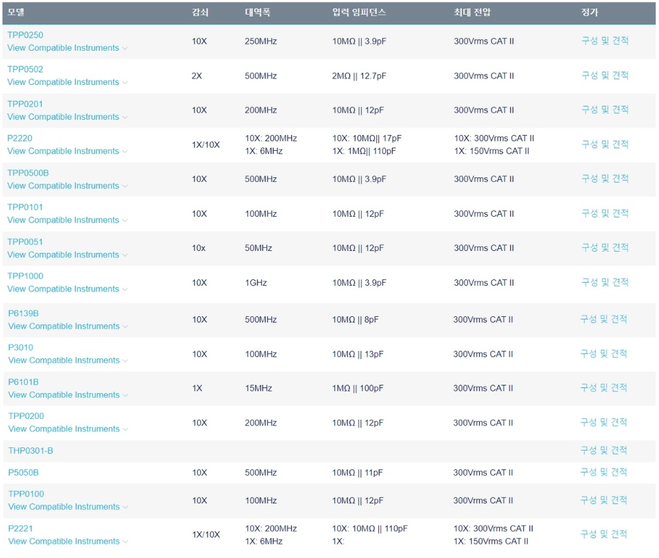Select the 2MΩ || 12.7pF impedance cell
Screen dimensions: 659x558
(x=359, y=76)
